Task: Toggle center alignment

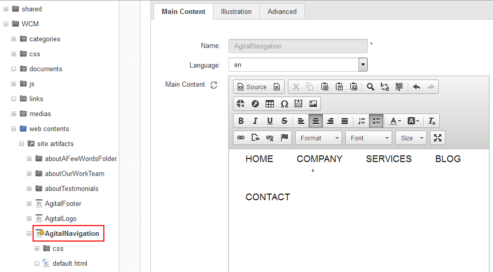Action: 316,121
